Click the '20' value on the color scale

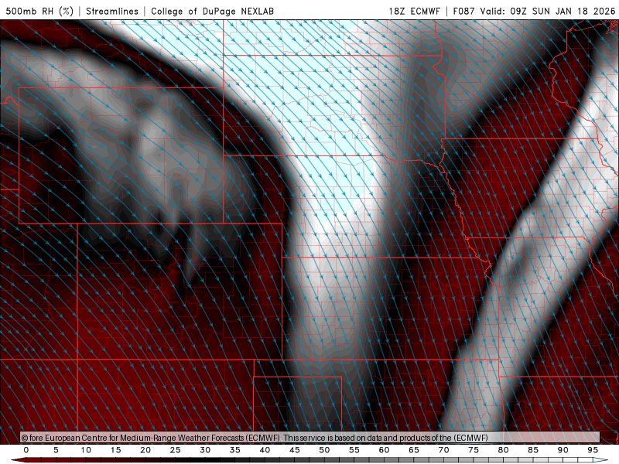click(145, 450)
